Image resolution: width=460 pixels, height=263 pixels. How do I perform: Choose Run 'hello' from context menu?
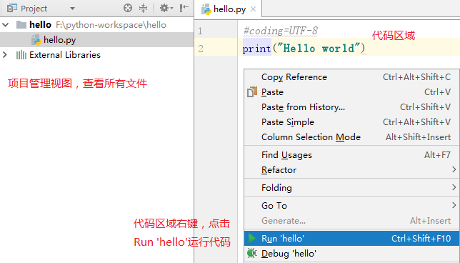(351, 239)
